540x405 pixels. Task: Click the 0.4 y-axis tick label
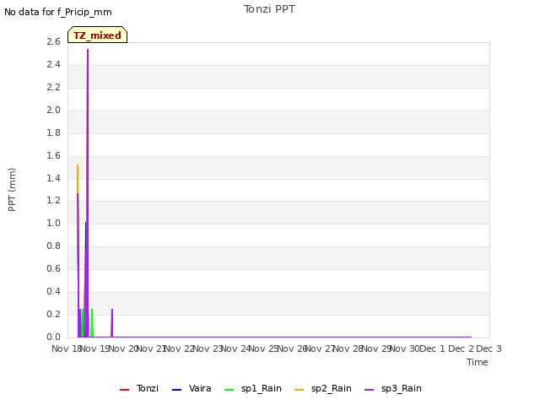[53, 291]
